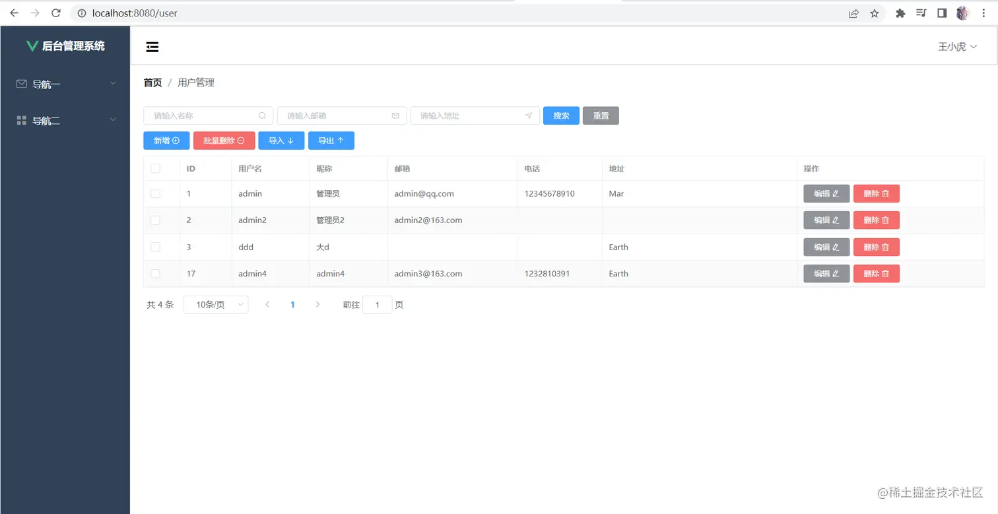This screenshot has height=514, width=998.
Task: Click the 搜索 search button
Action: pos(561,115)
